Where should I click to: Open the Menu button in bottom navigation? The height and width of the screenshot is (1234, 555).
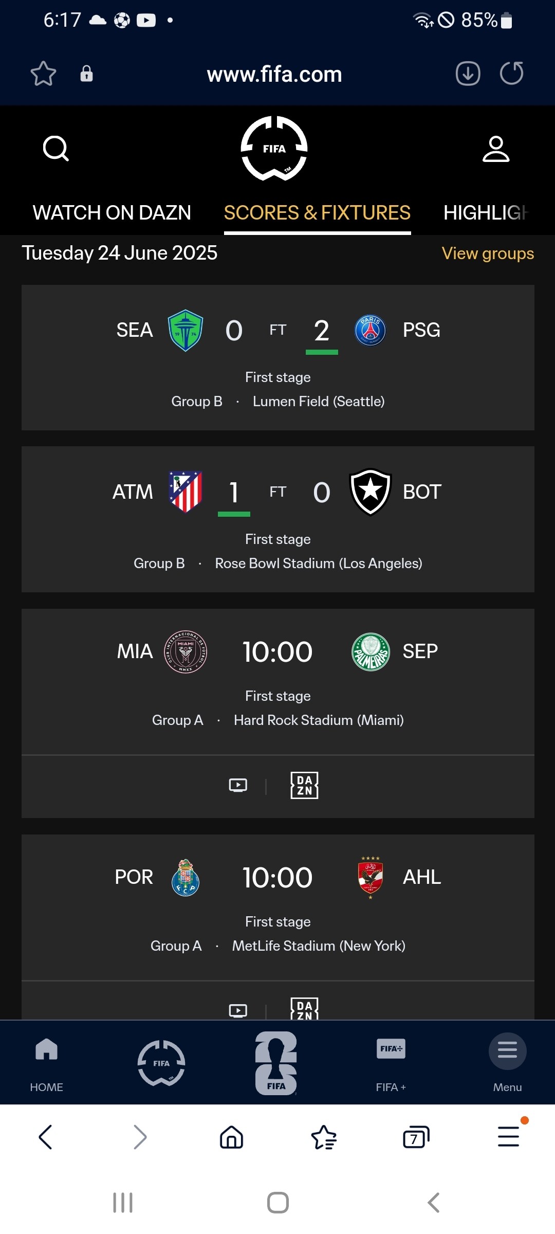(x=507, y=1062)
